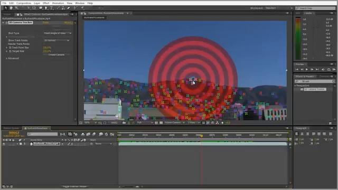
Task: Select the Brush tool
Action: point(58,8)
